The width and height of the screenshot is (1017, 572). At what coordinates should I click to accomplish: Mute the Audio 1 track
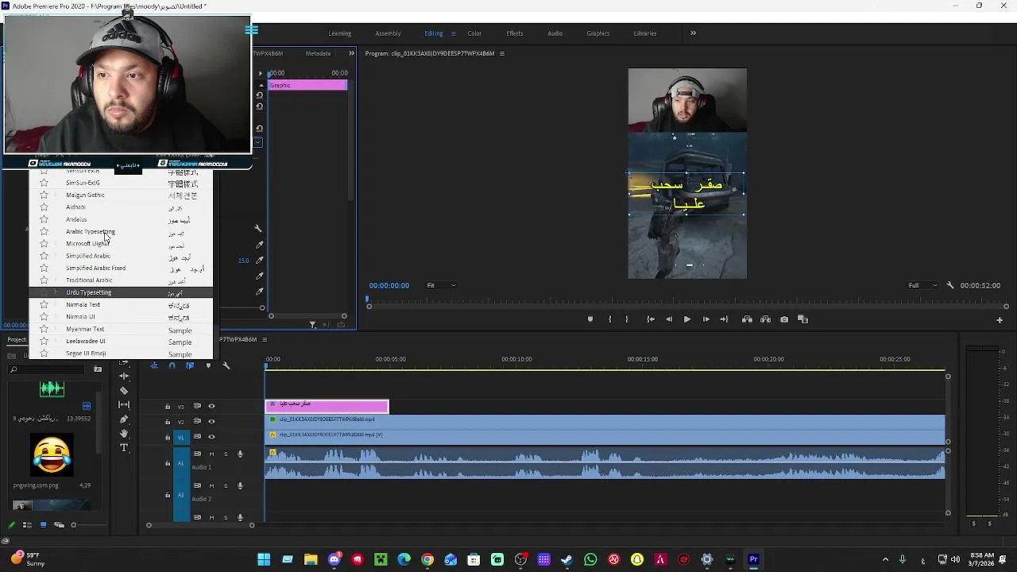[211, 454]
